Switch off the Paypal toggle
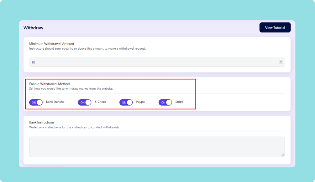Screen dimensions: 315x182 point(126,102)
